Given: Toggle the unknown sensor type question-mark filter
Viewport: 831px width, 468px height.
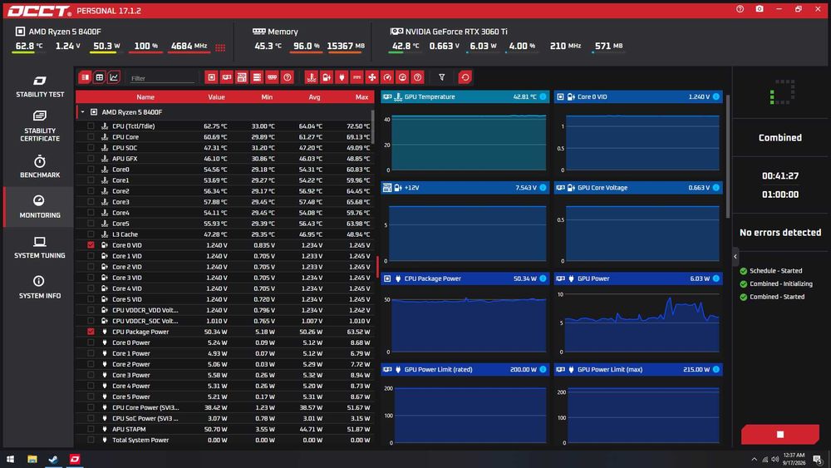Looking at the screenshot, I should (418, 77).
